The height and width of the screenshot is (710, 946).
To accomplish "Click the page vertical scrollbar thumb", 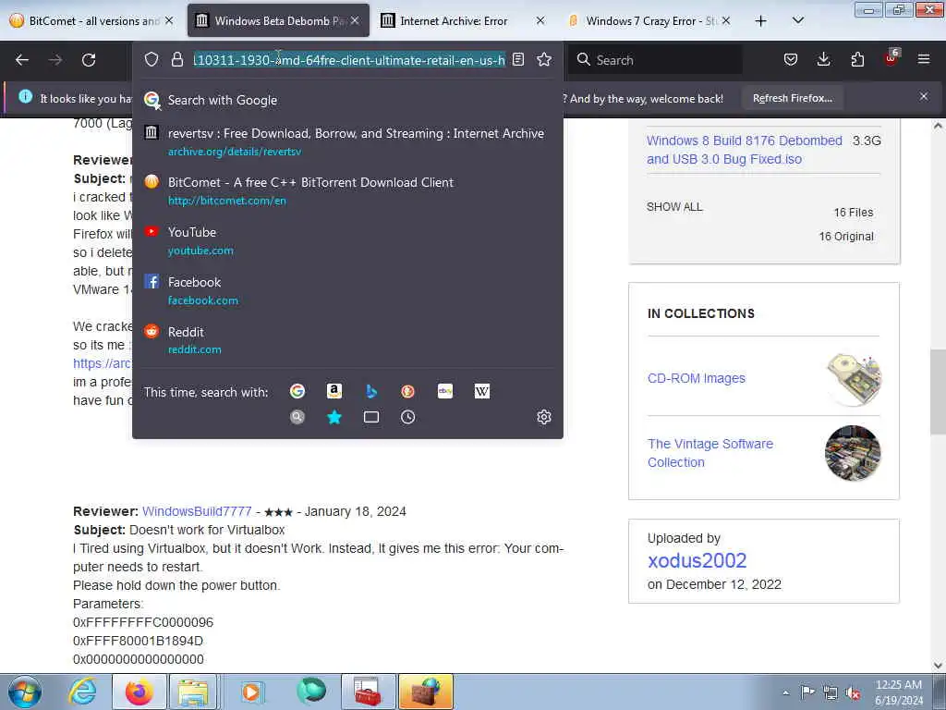I will pyautogui.click(x=938, y=391).
